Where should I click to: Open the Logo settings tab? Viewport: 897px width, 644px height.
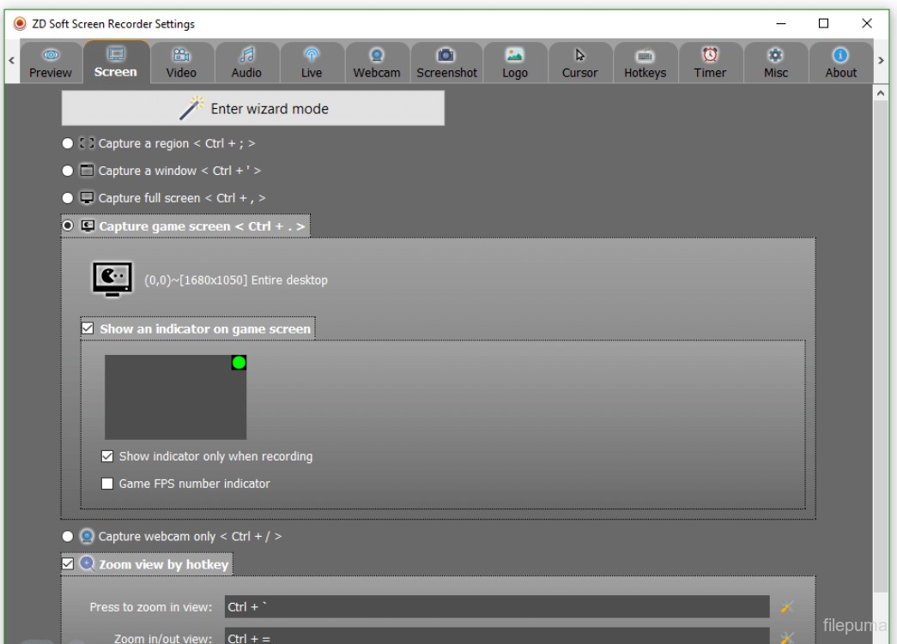[515, 63]
